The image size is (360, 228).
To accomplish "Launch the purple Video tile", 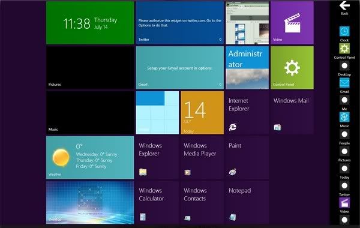I will 292,23.
